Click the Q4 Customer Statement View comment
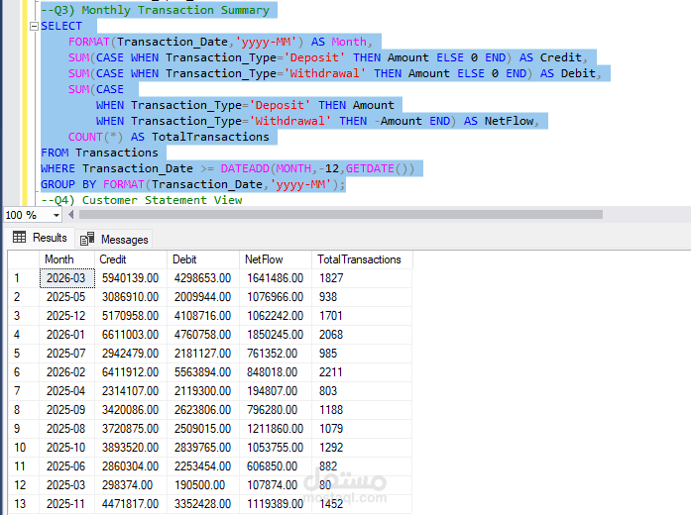The width and height of the screenshot is (691, 515). 142,200
